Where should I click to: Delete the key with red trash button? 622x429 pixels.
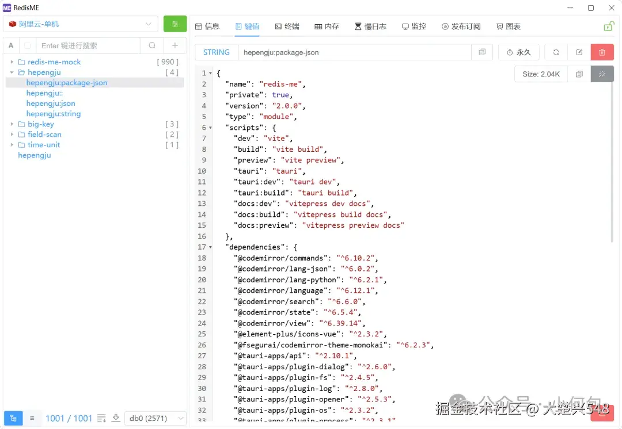[x=602, y=52]
